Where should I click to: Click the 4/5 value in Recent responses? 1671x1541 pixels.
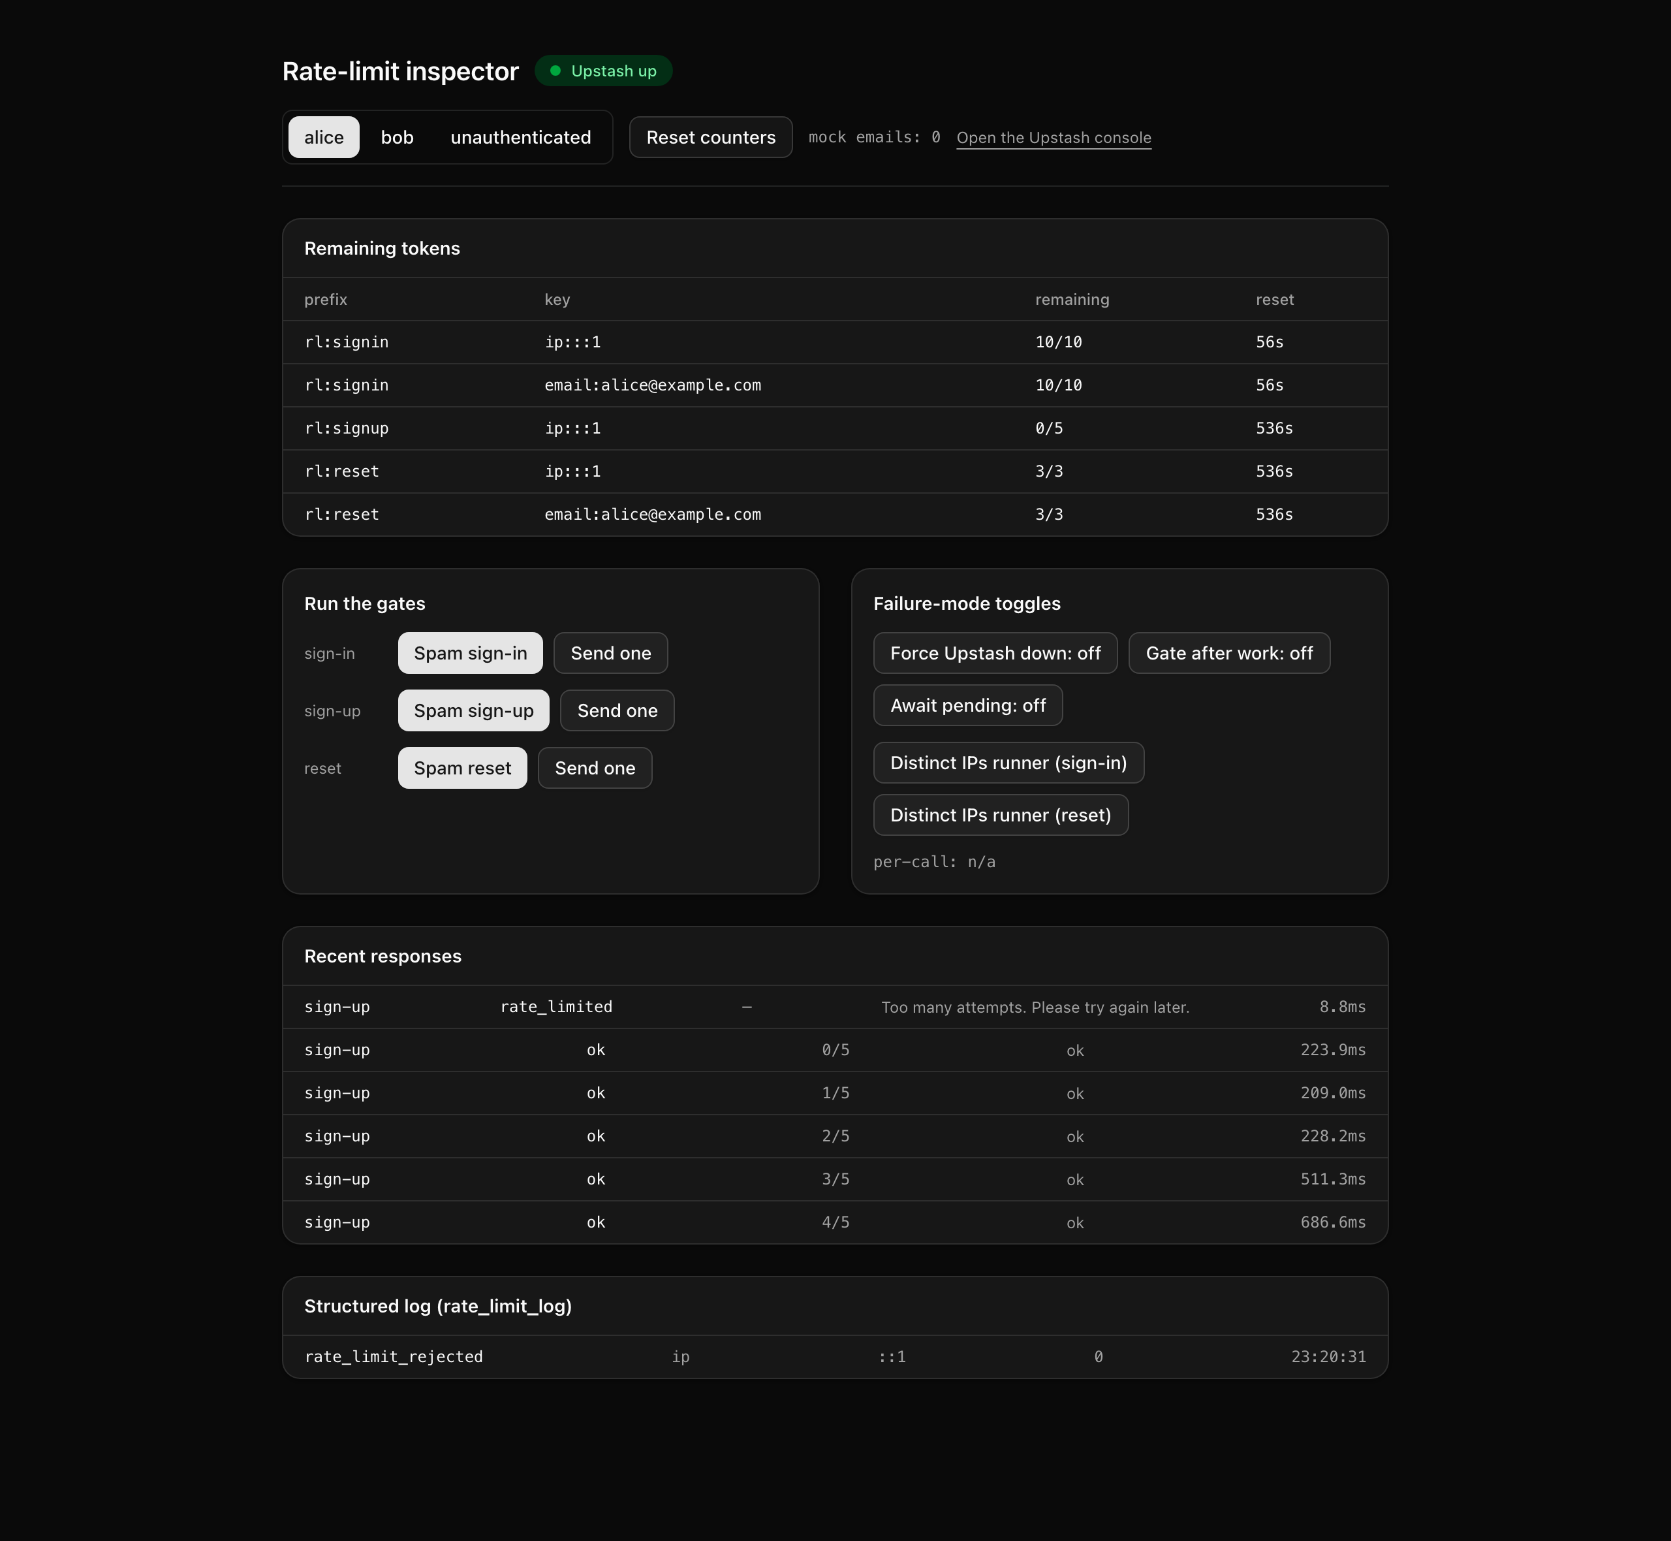click(835, 1222)
